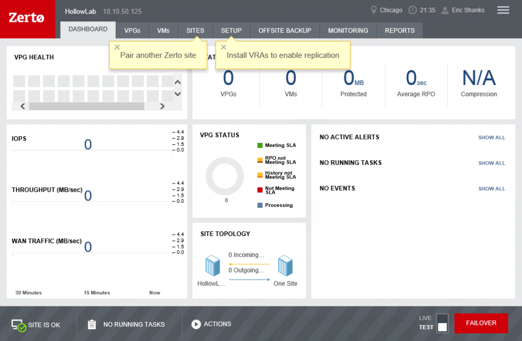Show all active alerts
522x341 pixels.
[x=491, y=138]
